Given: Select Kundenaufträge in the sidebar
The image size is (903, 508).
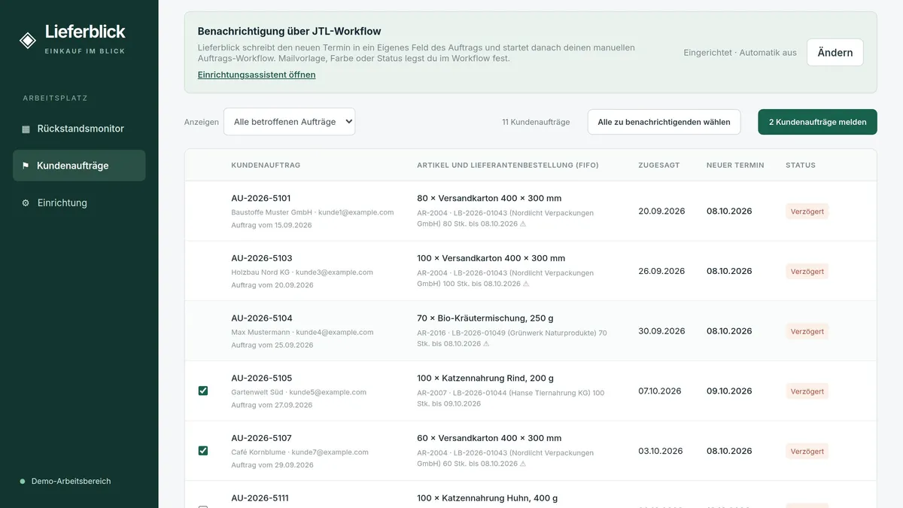Looking at the screenshot, I should [79, 166].
